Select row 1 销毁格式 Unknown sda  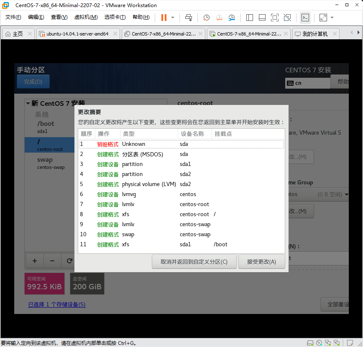point(181,144)
